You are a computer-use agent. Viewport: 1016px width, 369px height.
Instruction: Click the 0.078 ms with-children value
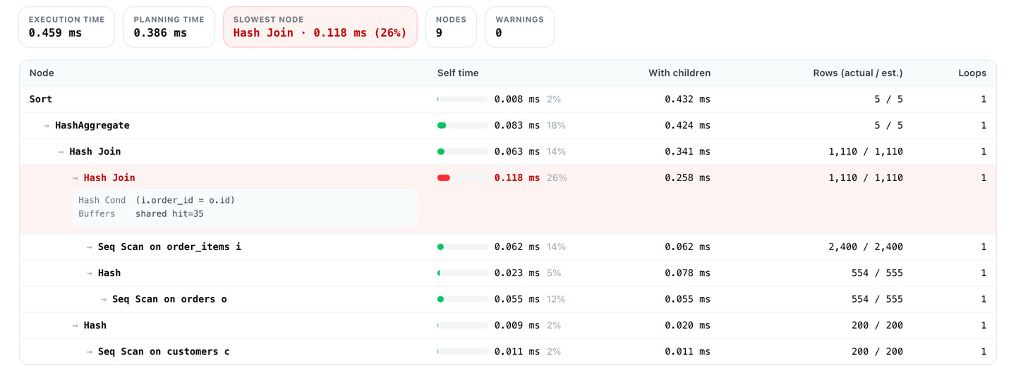point(688,273)
